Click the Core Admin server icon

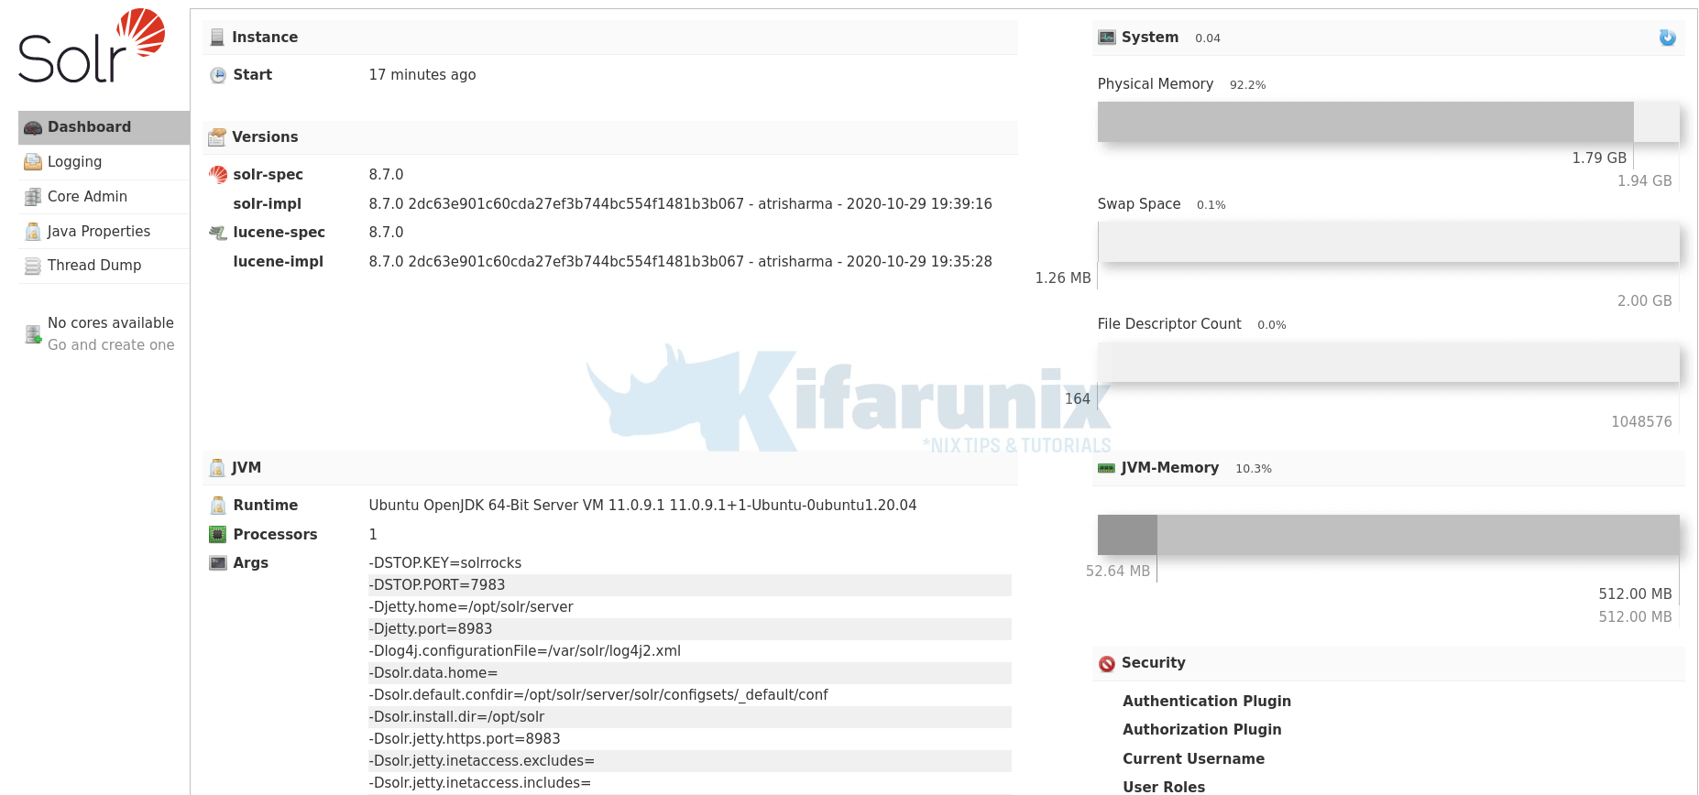pos(33,197)
